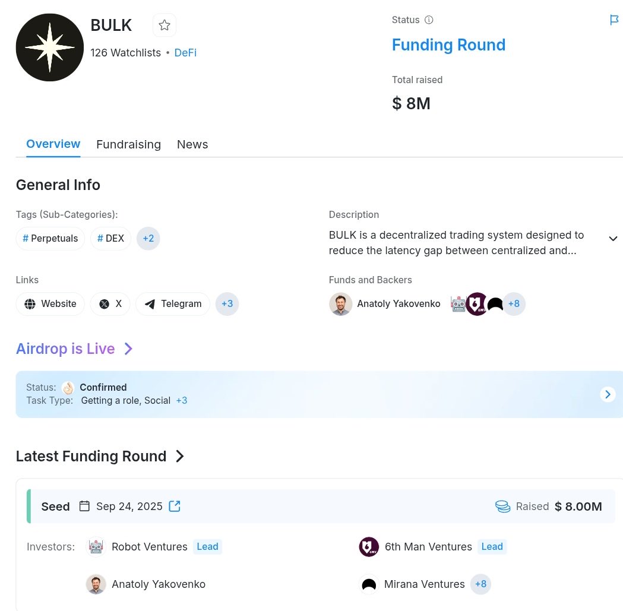Screen dimensions: 623x611
Task: Show the +2 more tags
Action: point(148,238)
